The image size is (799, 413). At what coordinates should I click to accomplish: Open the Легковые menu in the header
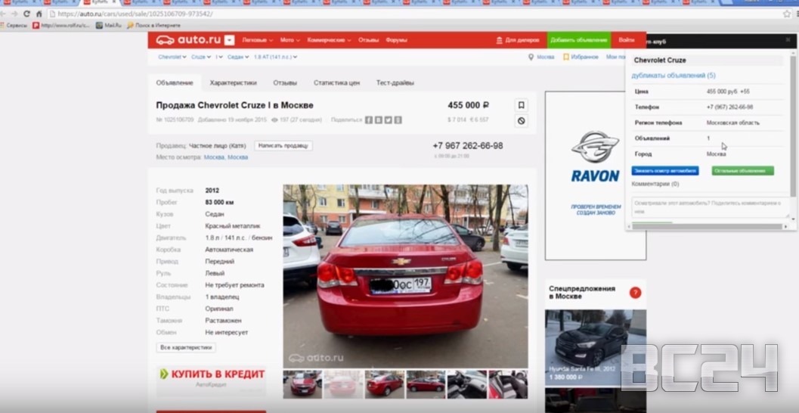pyautogui.click(x=257, y=40)
